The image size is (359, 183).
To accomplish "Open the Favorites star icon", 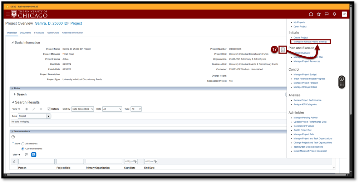I will pos(319,14).
